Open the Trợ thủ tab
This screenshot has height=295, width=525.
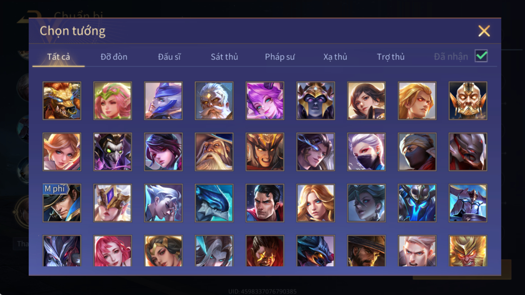[391, 57]
